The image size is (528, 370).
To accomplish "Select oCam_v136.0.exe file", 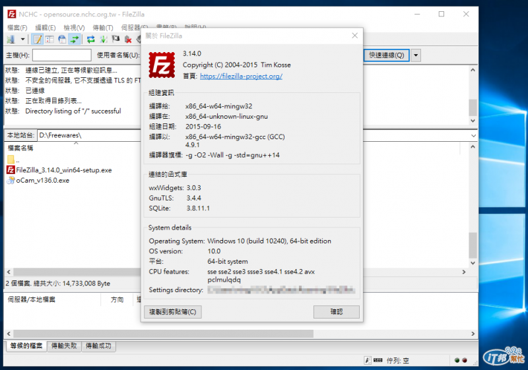I will click(x=43, y=180).
